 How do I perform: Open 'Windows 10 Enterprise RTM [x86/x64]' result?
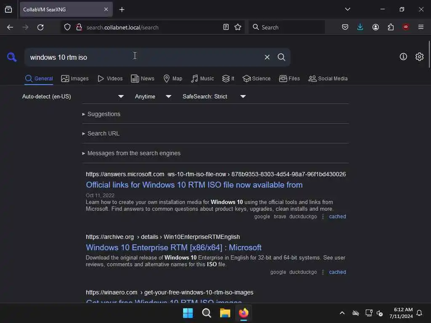(x=173, y=247)
